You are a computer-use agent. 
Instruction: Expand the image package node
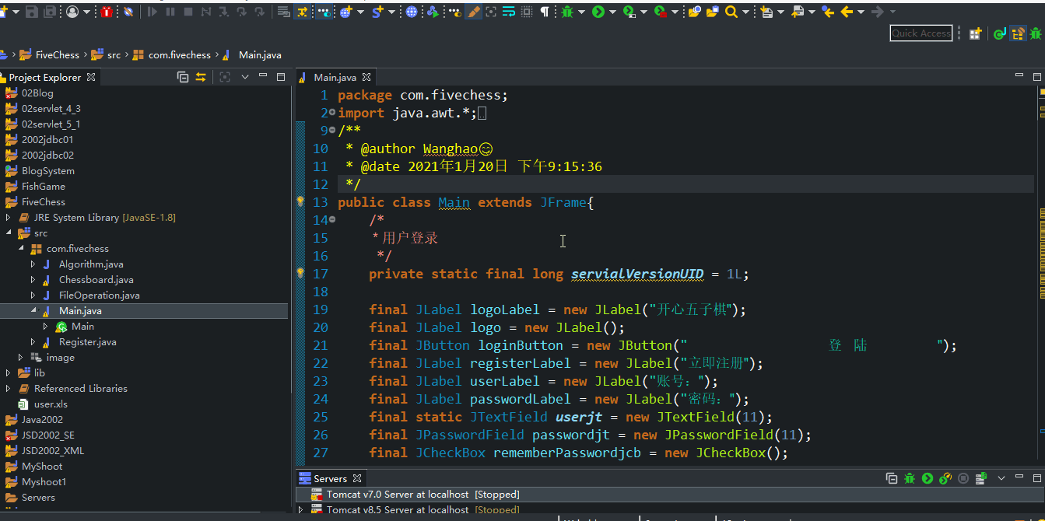[x=21, y=358]
